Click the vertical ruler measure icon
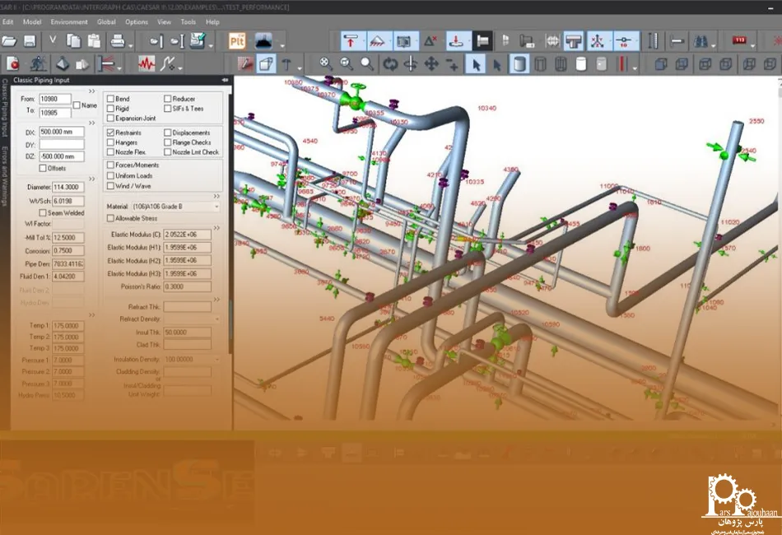Image resolution: width=782 pixels, height=535 pixels. [x=653, y=41]
